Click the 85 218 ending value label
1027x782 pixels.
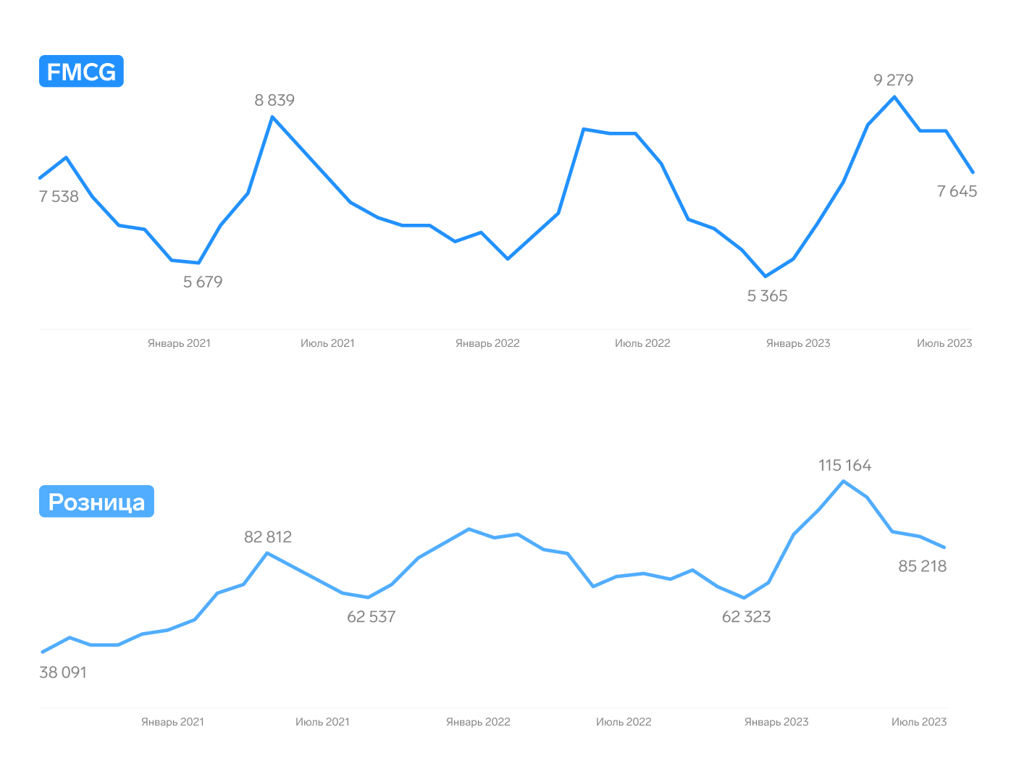[x=923, y=566]
